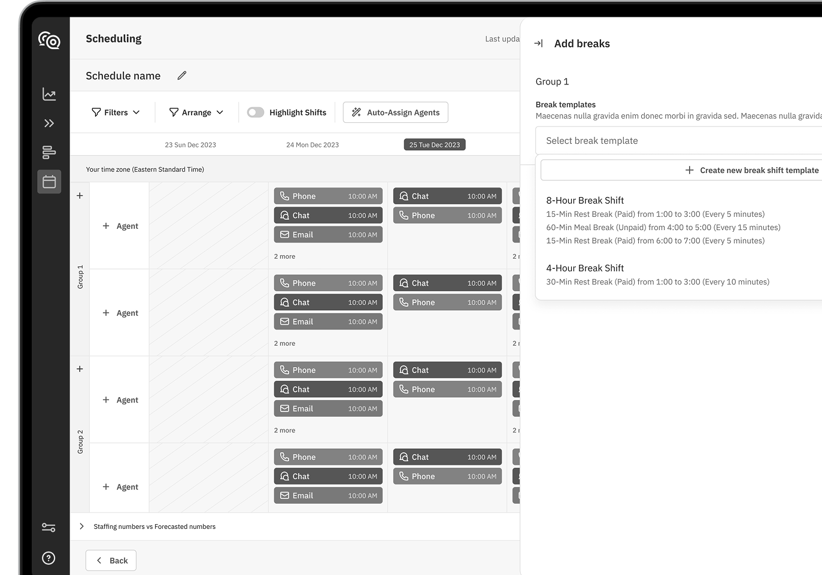The height and width of the screenshot is (575, 822).
Task: Select the calendar scheduling sidebar icon
Action: point(49,181)
